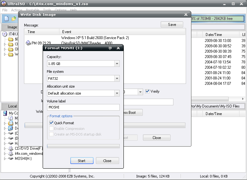Click the Desktop icon in Local tree
This screenshot has height=180, width=247.
10,128
